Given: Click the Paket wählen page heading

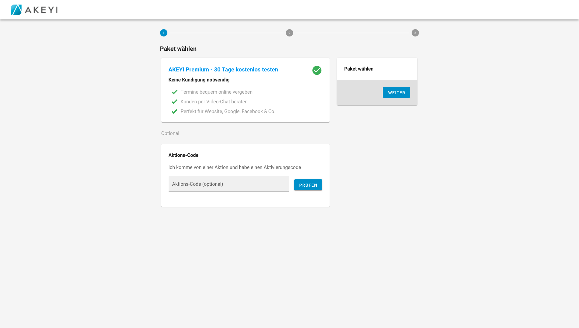Looking at the screenshot, I should (x=178, y=49).
